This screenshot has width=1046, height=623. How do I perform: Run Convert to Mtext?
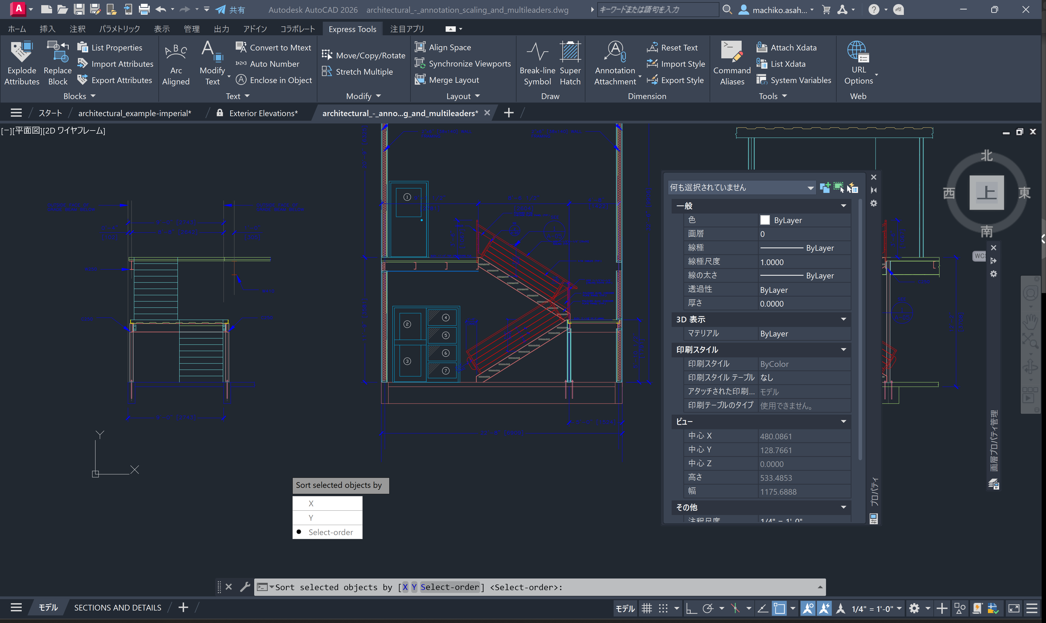[273, 47]
